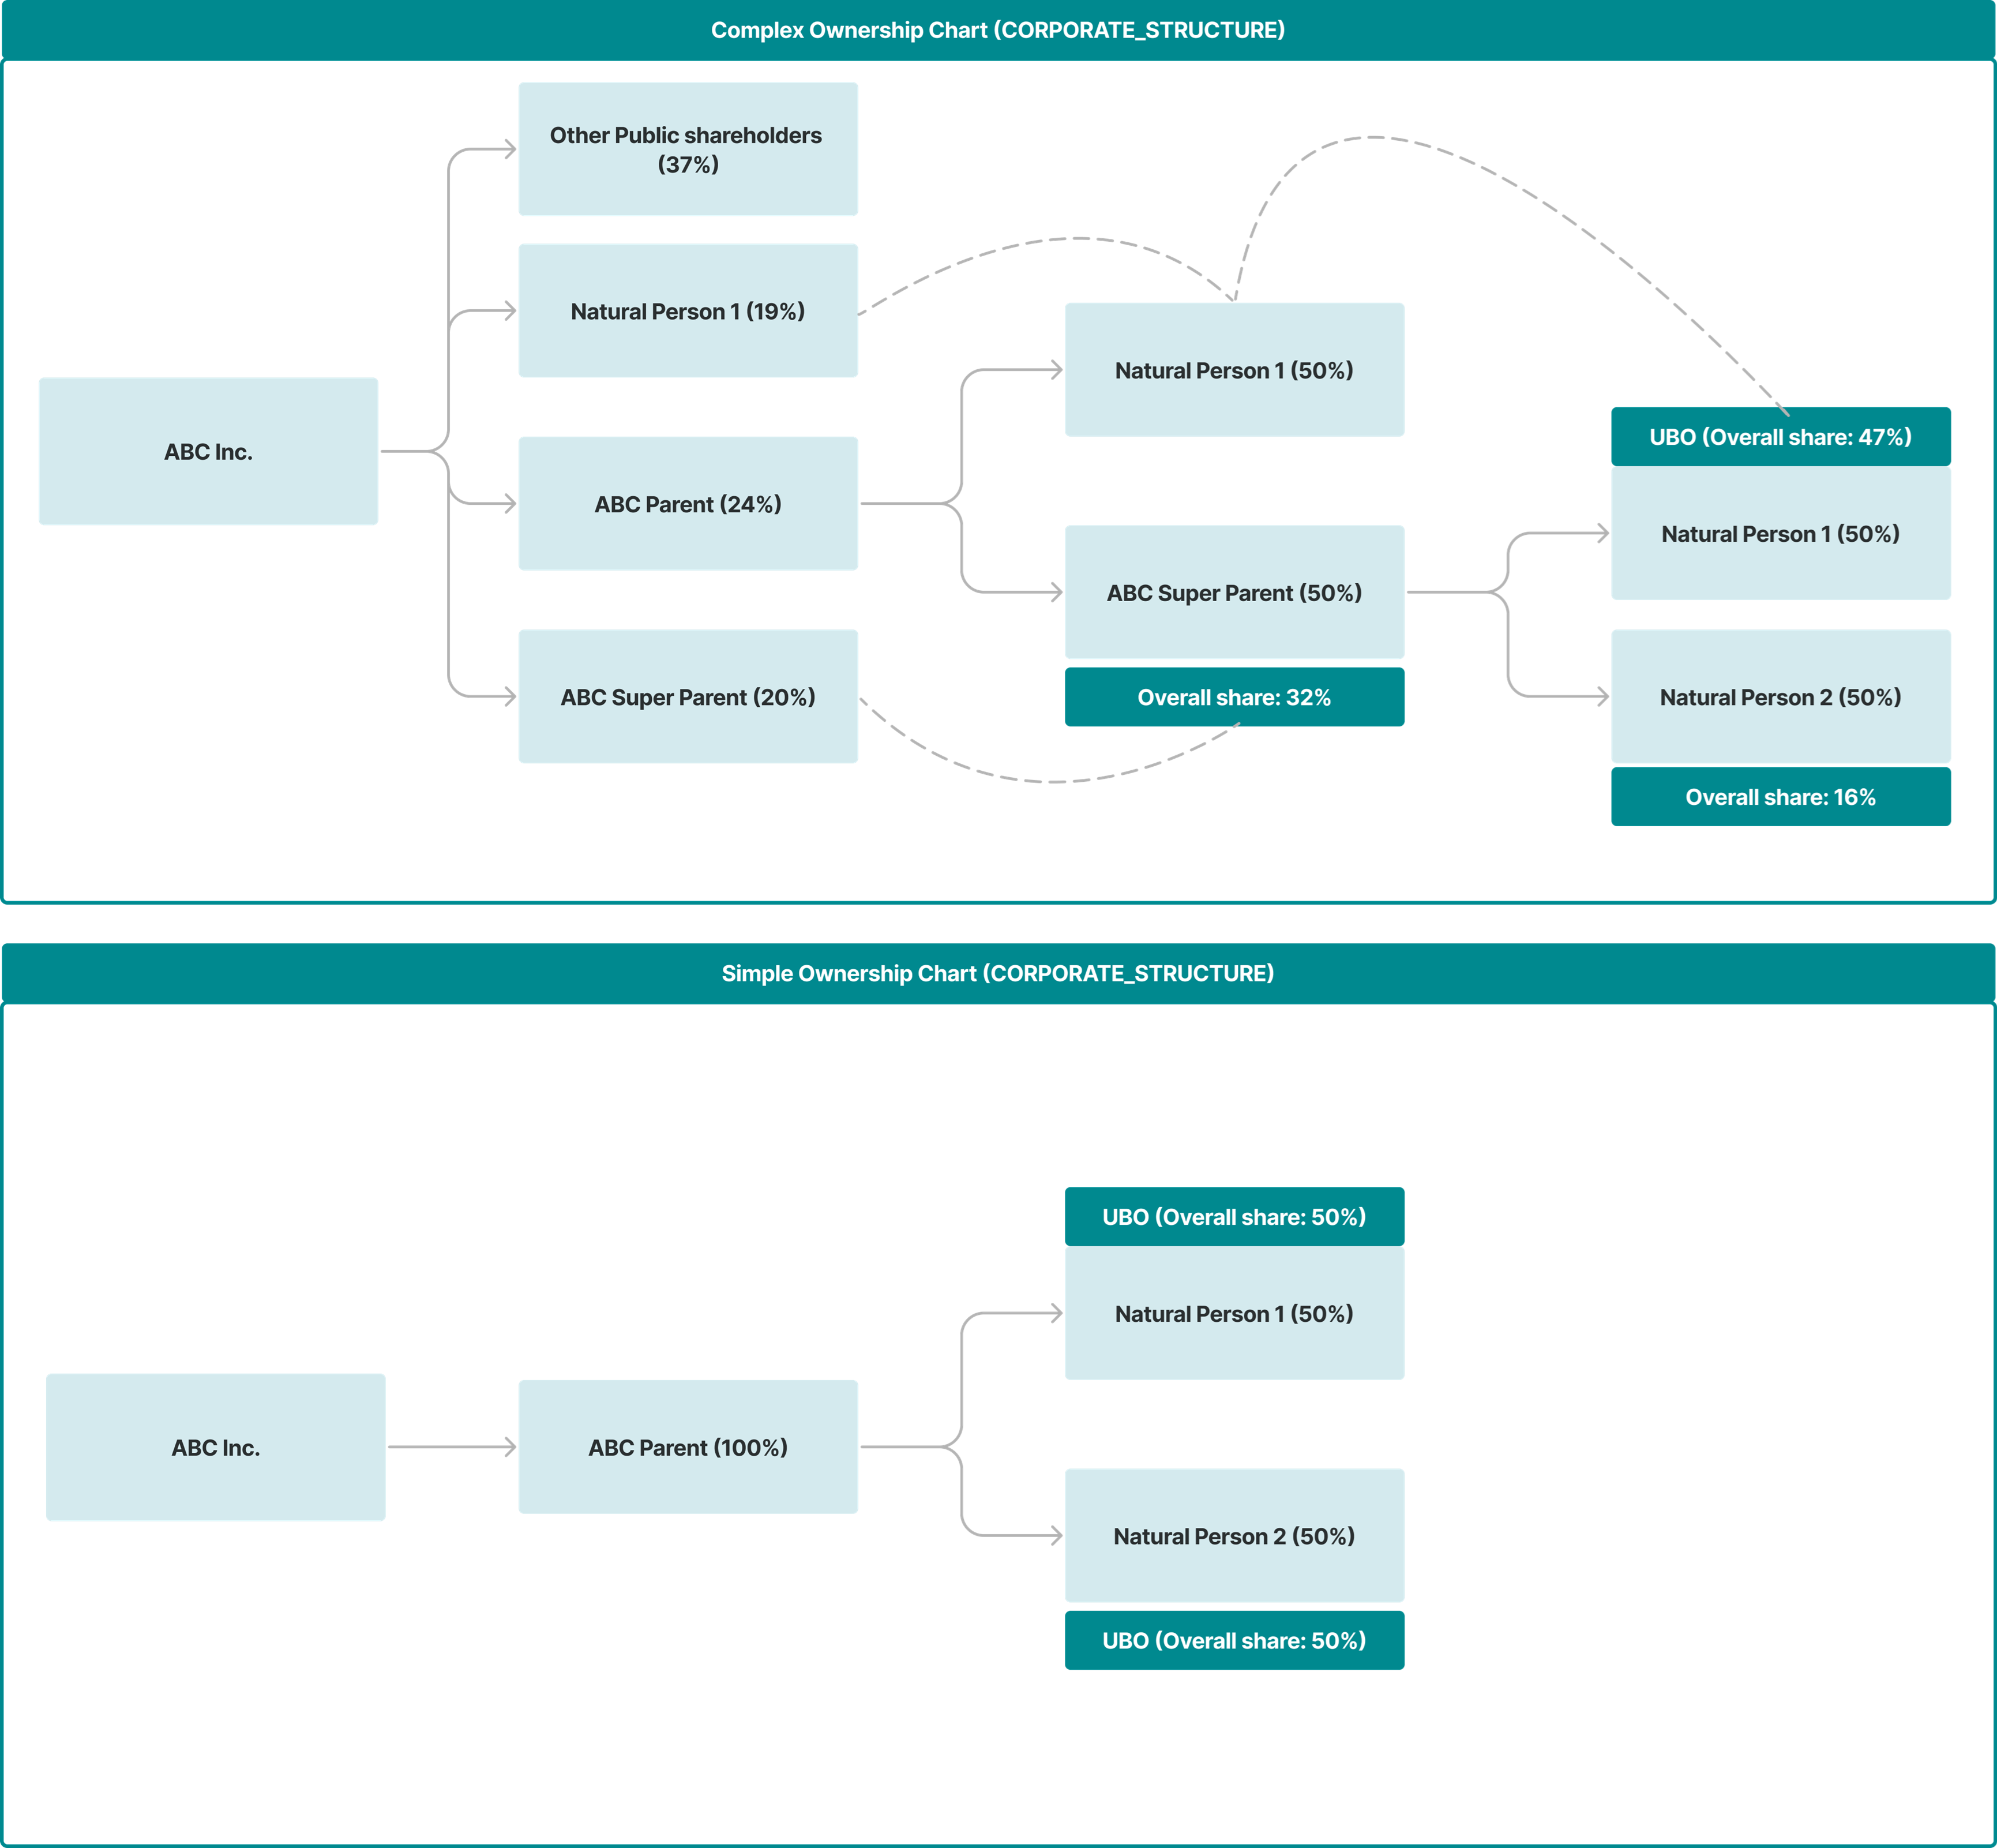Select Natural Person 1 (50%) in simple chart
Screen dimensions: 1997x1848
point(1234,1314)
